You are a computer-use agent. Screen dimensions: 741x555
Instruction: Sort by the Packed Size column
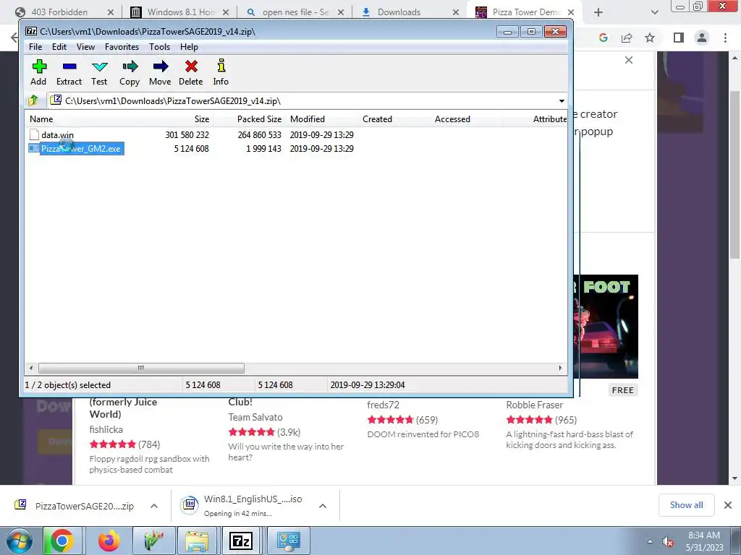pos(249,119)
